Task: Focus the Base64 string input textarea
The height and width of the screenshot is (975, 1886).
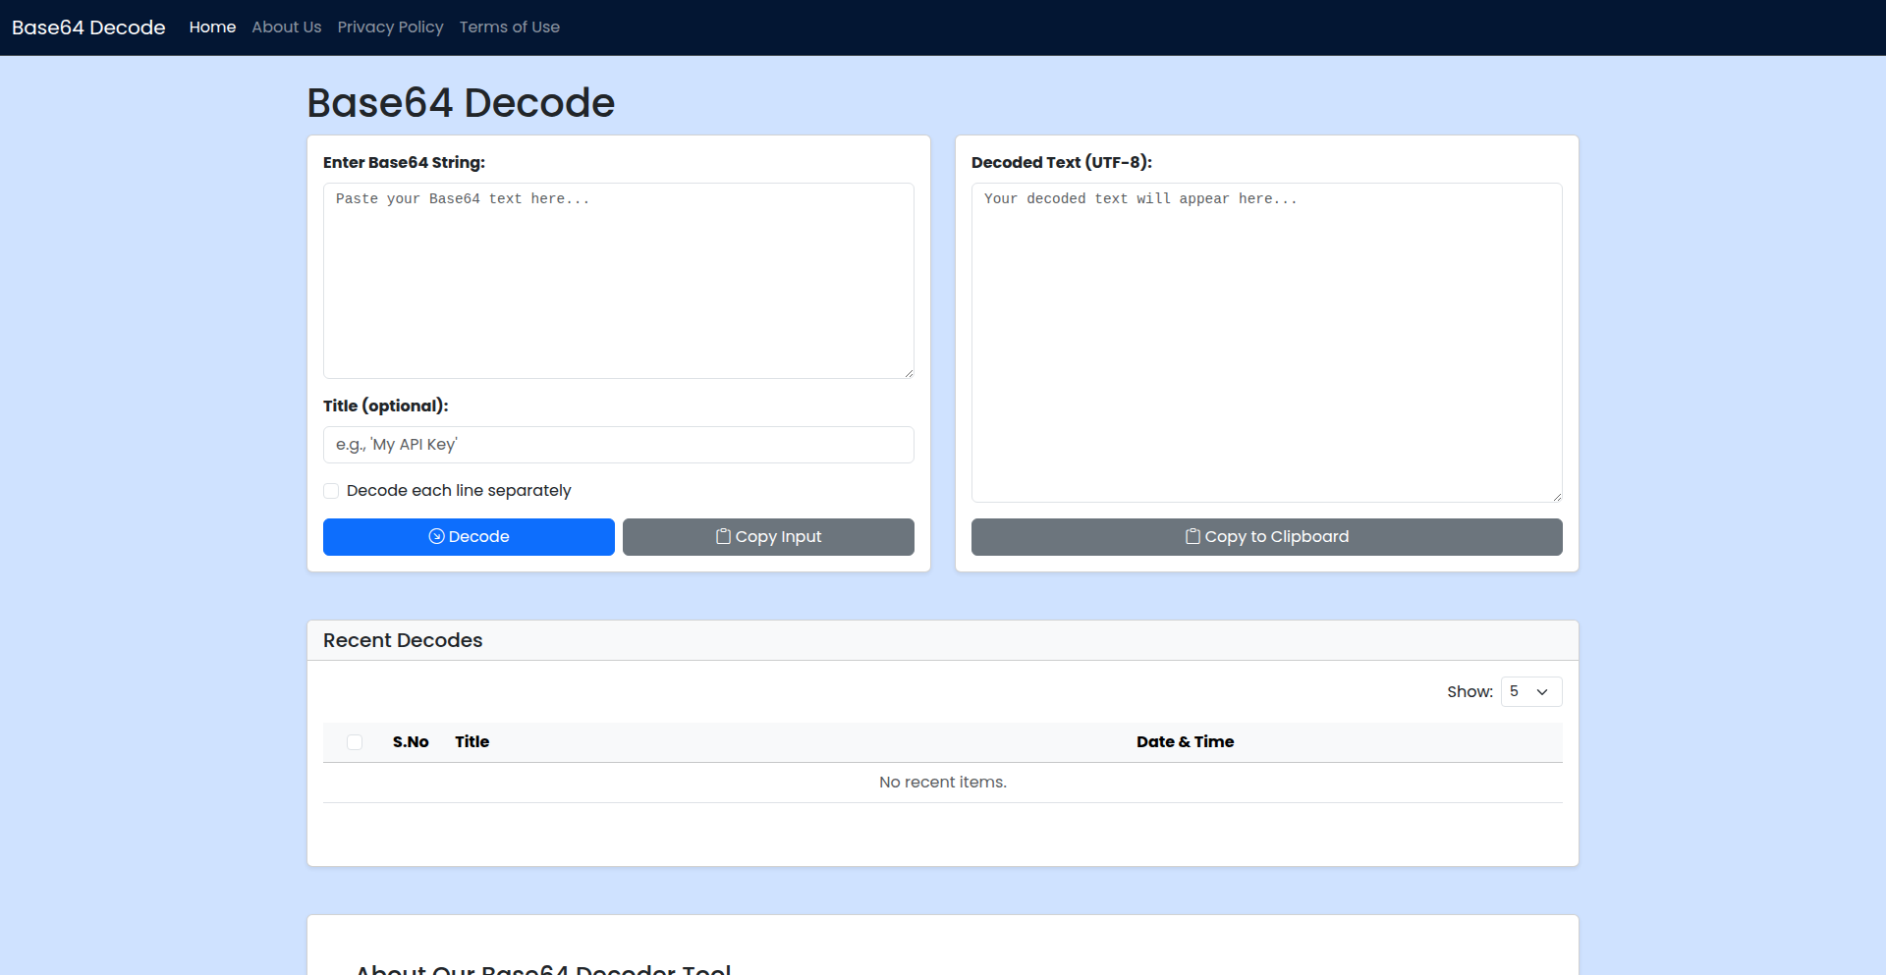Action: point(618,281)
